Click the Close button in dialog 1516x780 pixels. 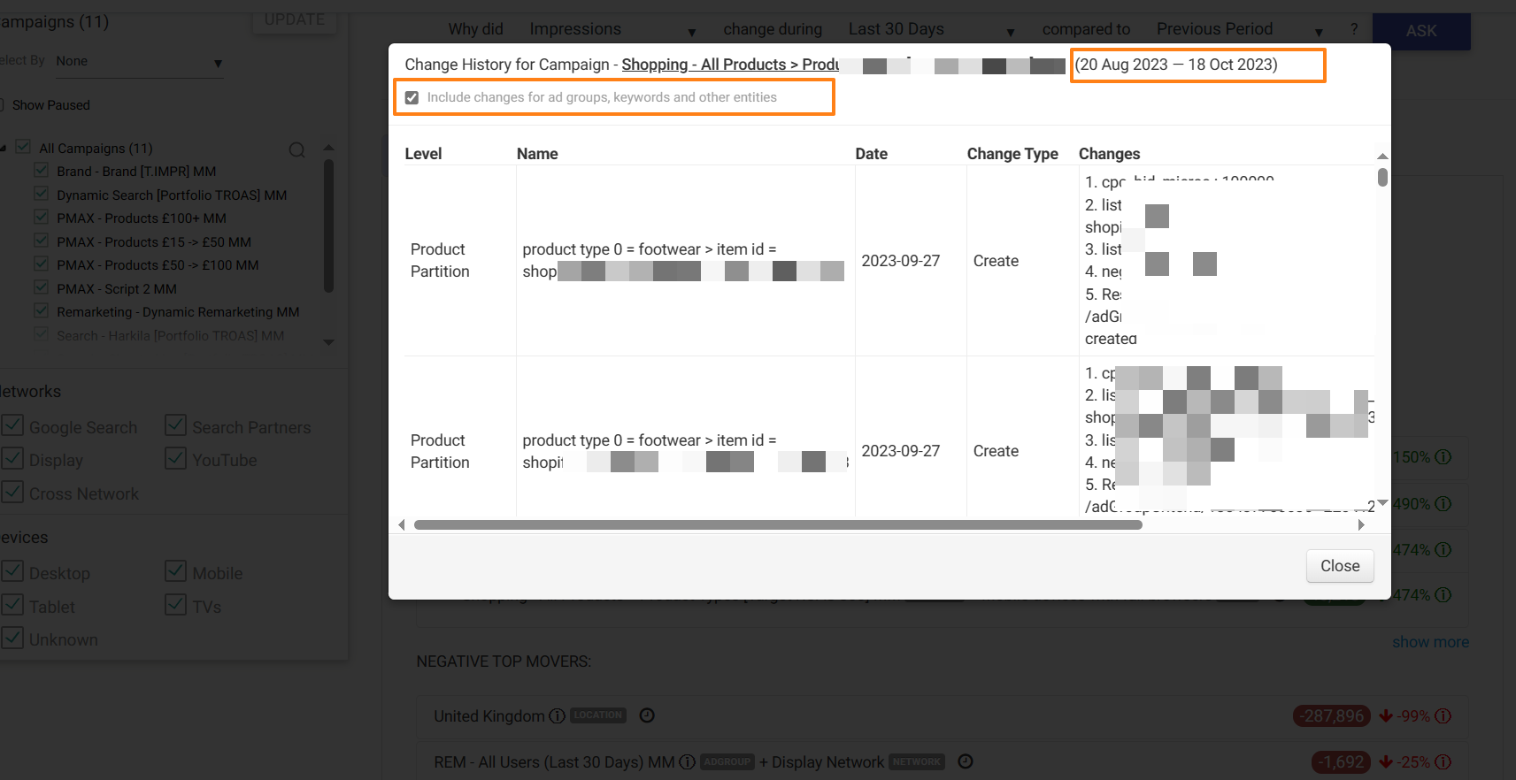coord(1339,566)
